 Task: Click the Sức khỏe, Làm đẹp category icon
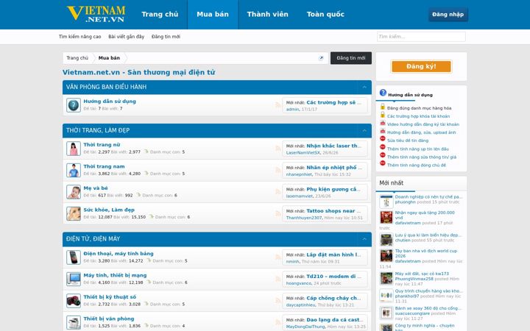pos(74,213)
